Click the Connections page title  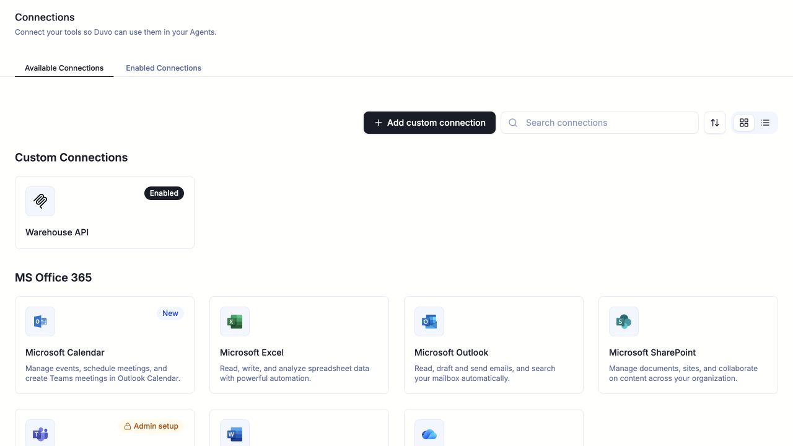(x=45, y=17)
